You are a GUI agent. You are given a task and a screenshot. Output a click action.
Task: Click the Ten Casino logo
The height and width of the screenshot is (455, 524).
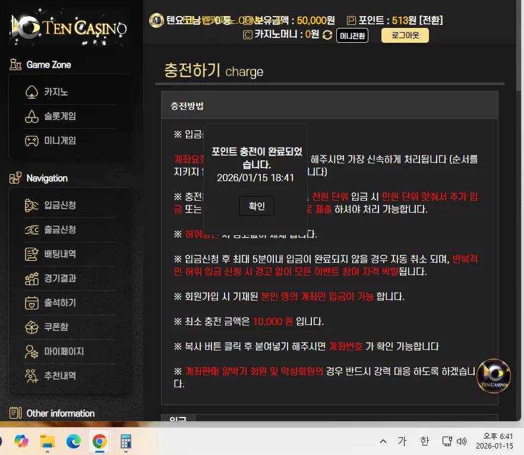(69, 27)
